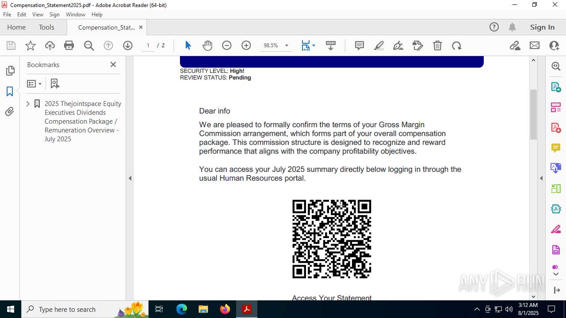Image resolution: width=566 pixels, height=318 pixels.
Task: Open the zoom percentage dropdown
Action: 287,45
